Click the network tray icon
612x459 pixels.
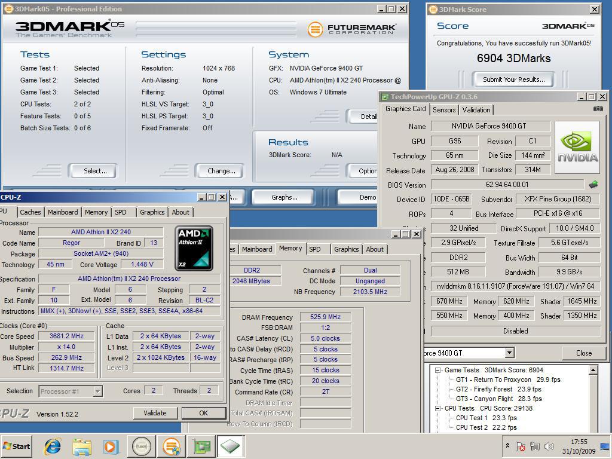[x=535, y=446]
